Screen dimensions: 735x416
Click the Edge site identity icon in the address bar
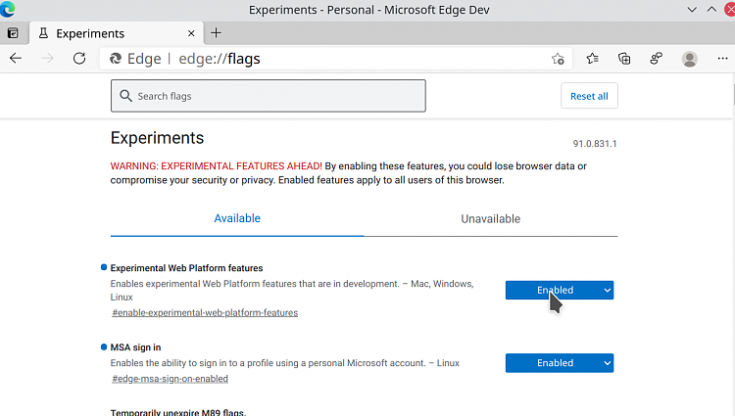click(116, 59)
